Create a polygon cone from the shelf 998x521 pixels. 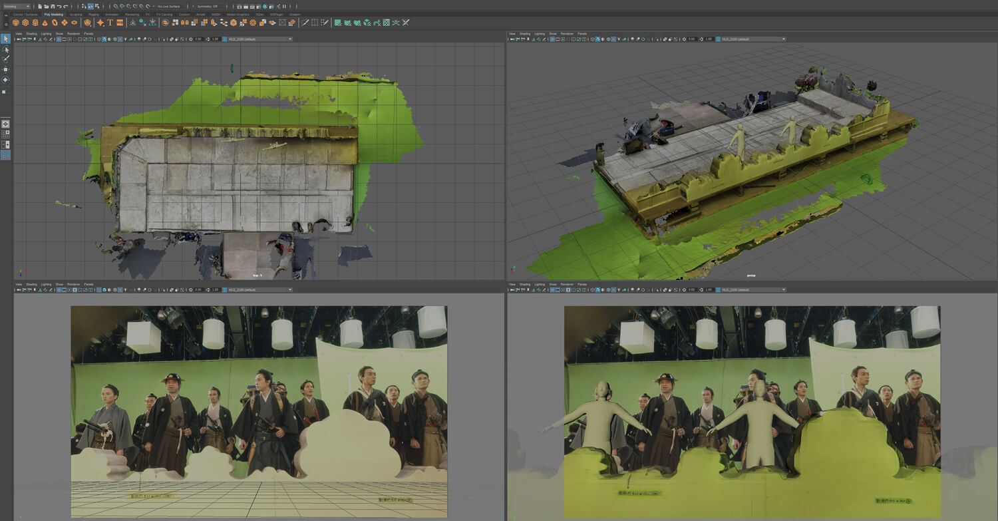45,22
